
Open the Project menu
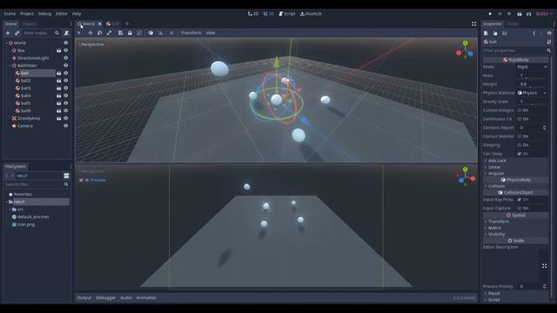(x=27, y=14)
